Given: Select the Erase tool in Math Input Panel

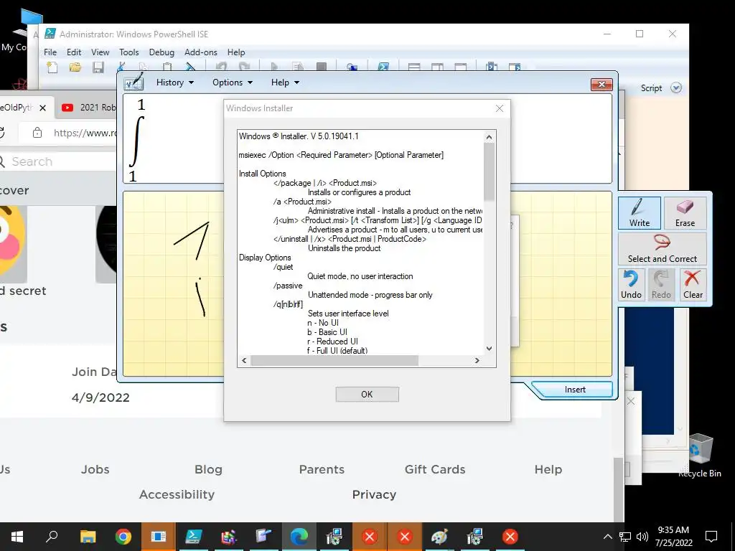Looking at the screenshot, I should point(685,212).
